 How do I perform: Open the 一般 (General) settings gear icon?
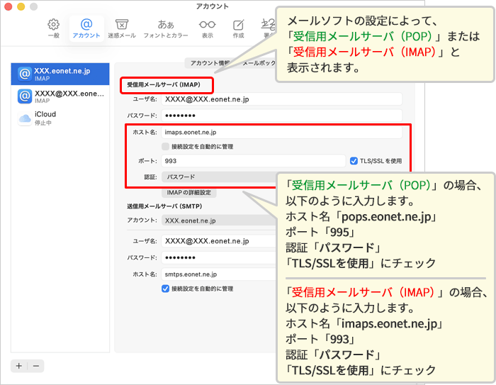pos(53,28)
